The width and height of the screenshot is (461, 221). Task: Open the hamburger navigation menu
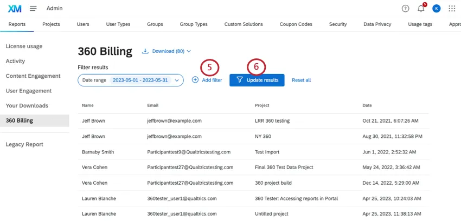click(33, 9)
